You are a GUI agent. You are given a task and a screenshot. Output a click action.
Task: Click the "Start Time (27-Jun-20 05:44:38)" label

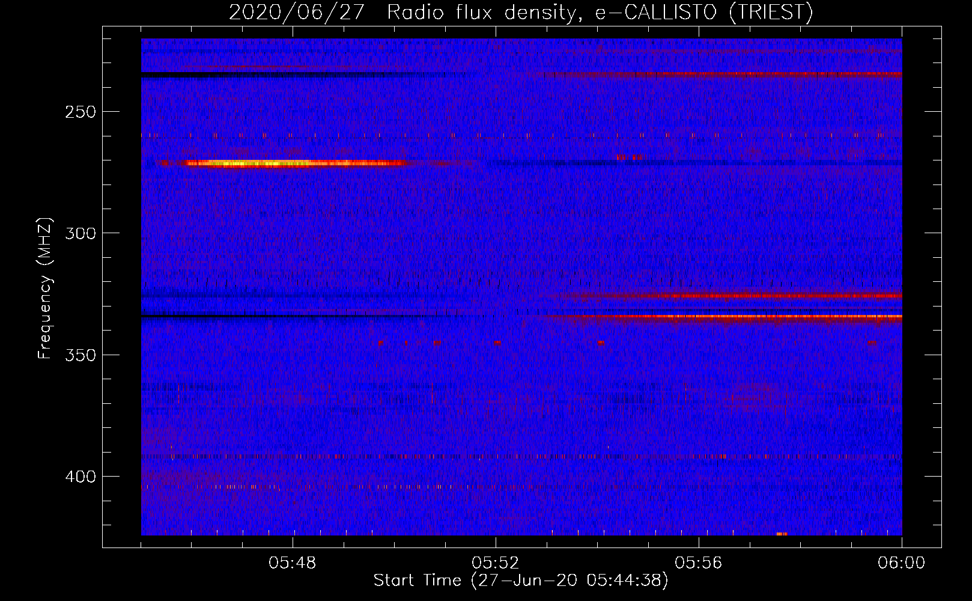521,581
